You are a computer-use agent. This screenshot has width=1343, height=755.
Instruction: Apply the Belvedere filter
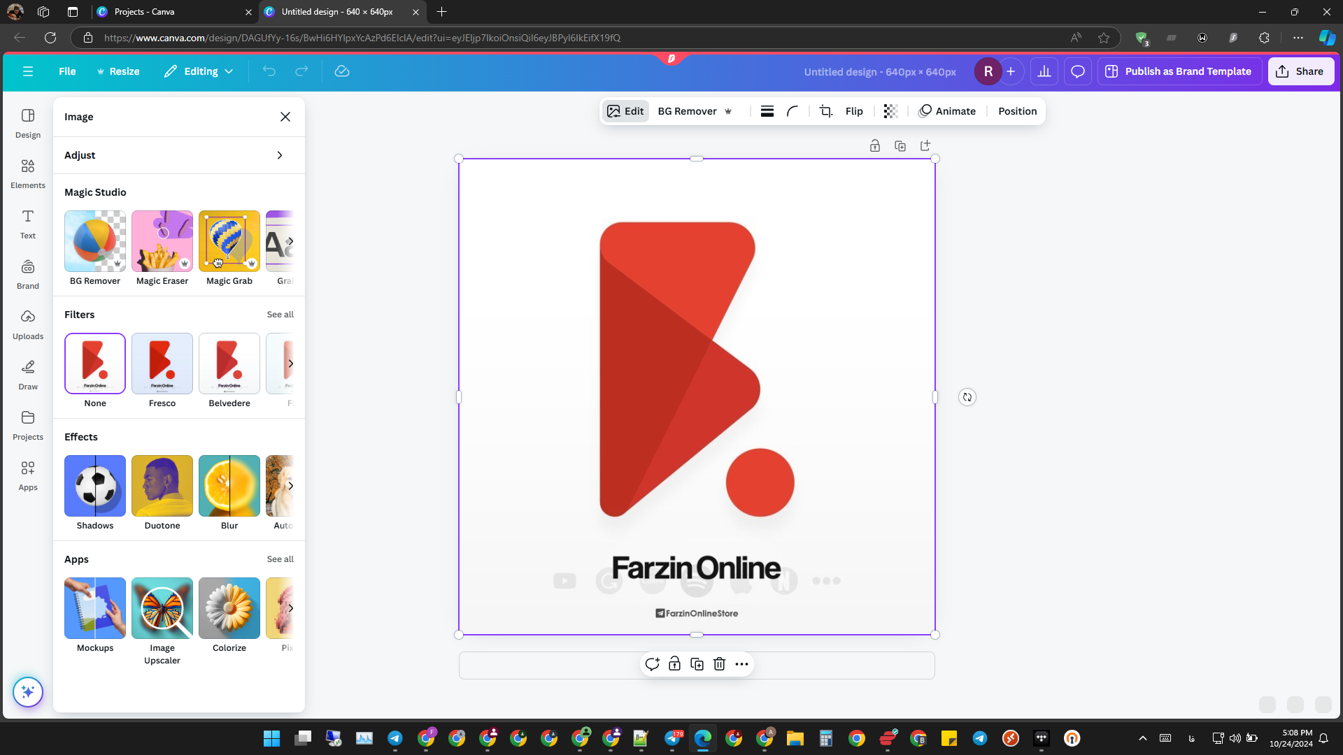point(229,364)
